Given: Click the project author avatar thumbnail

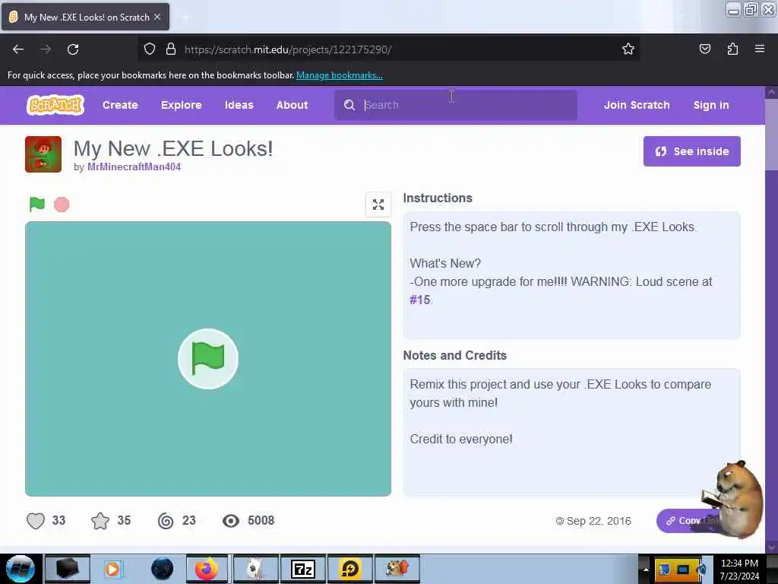Looking at the screenshot, I should pos(43,154).
